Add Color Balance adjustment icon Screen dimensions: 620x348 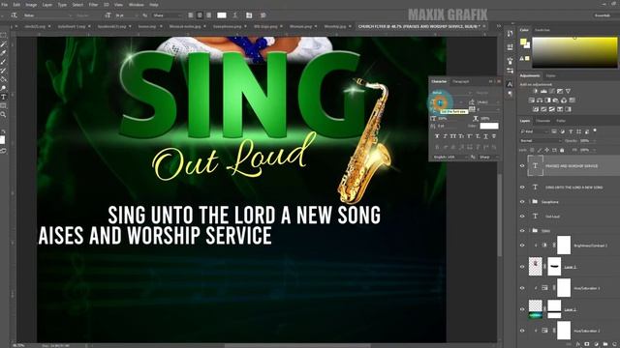click(x=540, y=101)
